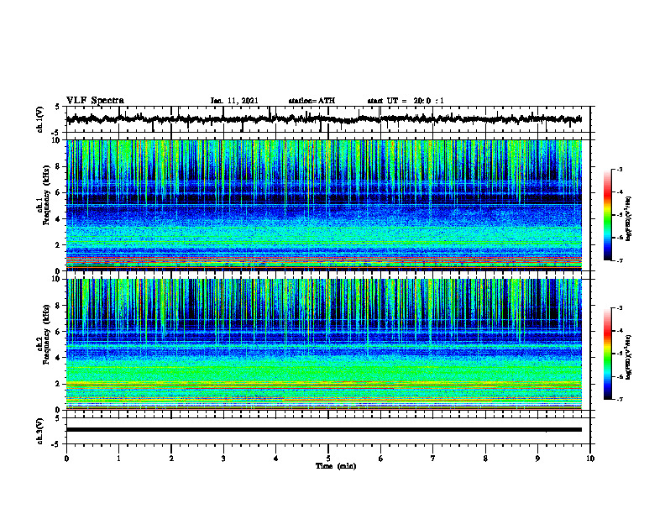Click the "station=ATH" header label
Screen dimensions: 665x514
312,101
